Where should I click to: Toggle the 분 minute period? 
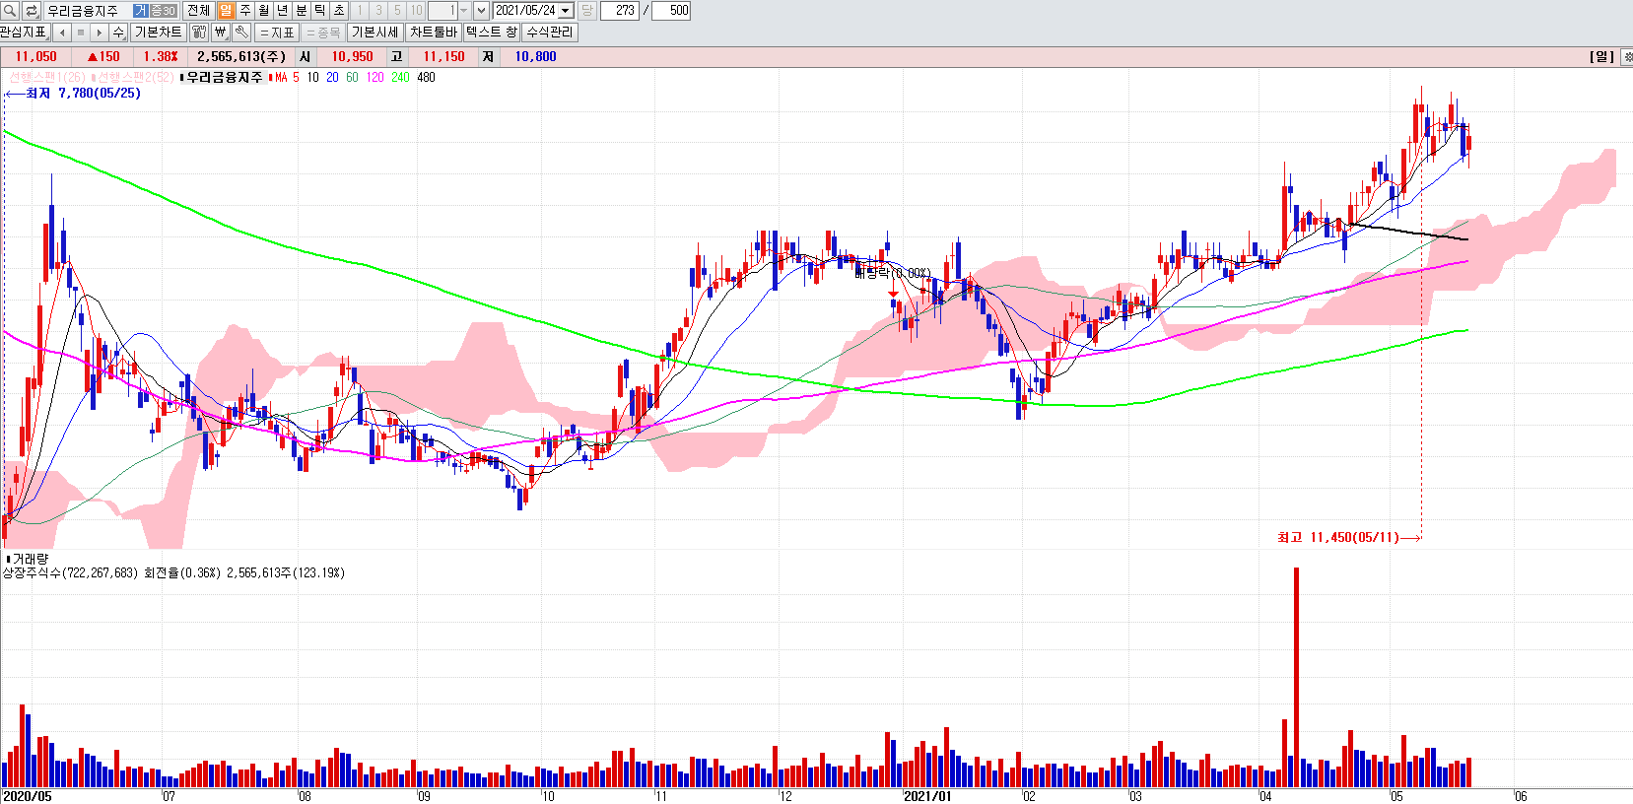click(301, 10)
